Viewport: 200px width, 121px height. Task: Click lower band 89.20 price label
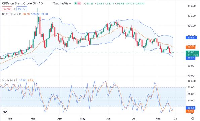(x=191, y=58)
